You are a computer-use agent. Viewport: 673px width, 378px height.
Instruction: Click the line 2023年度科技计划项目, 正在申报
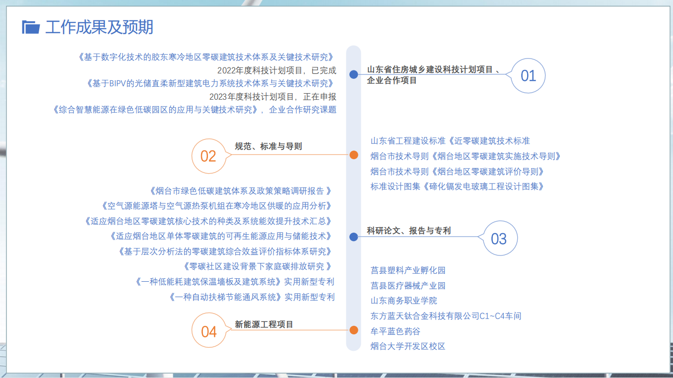click(272, 97)
